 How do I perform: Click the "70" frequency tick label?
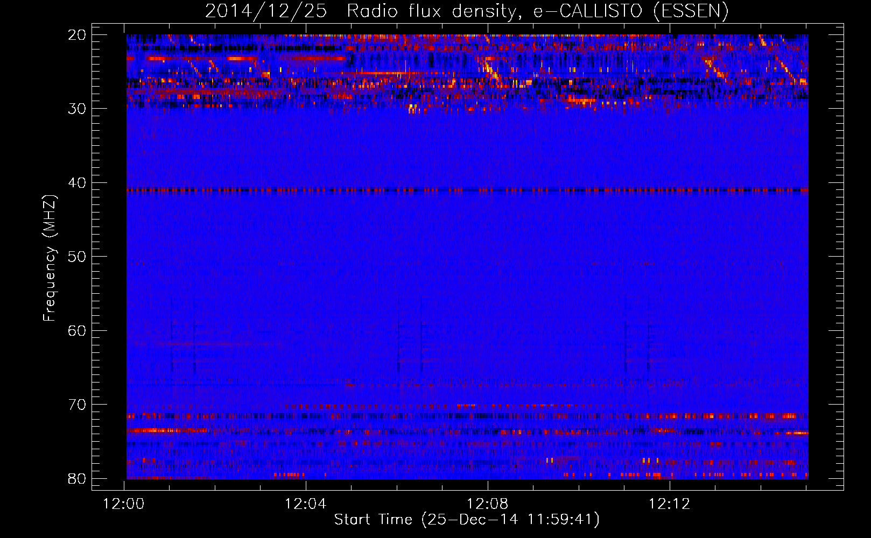(77, 405)
